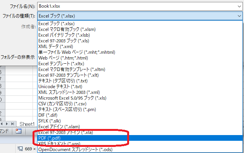This screenshot has width=244, height=153.
Task: Click previous sheet navigation arrow
Action: (x=2, y=124)
